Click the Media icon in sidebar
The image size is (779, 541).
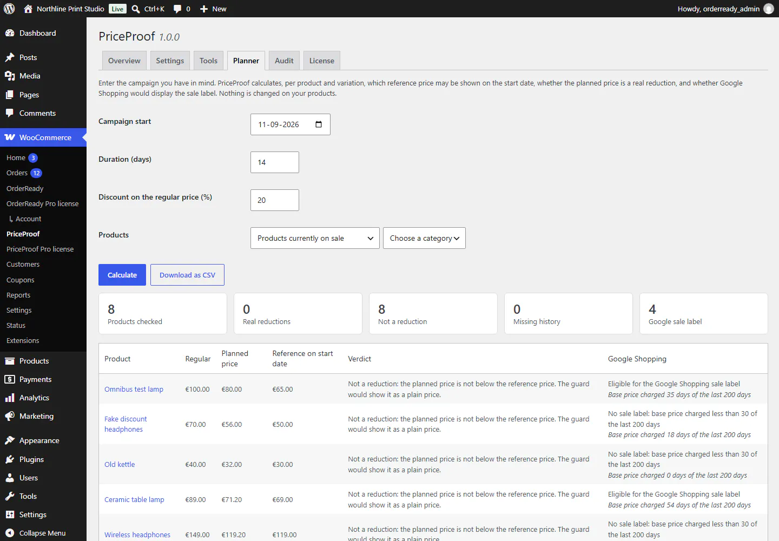[10, 76]
